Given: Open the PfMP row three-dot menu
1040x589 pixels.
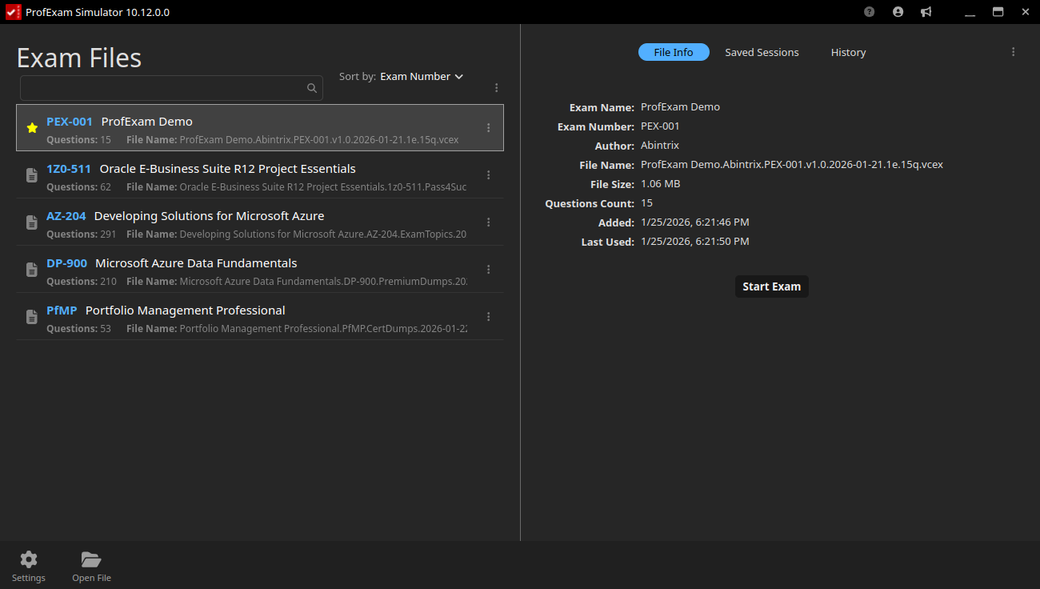Looking at the screenshot, I should pos(488,317).
